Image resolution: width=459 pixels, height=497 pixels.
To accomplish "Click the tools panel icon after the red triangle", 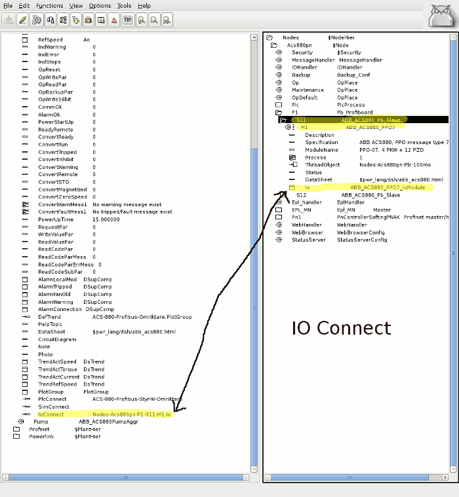I will coord(128,20).
